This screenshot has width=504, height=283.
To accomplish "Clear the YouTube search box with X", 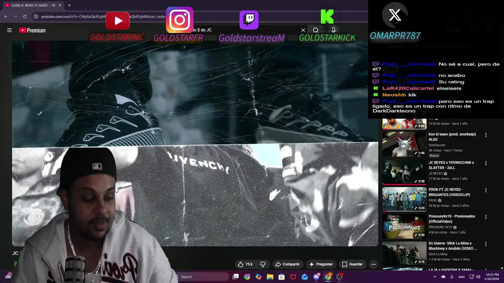I will pyautogui.click(x=303, y=30).
